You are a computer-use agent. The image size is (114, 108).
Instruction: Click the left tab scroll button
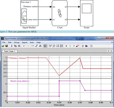click(x=108, y=51)
